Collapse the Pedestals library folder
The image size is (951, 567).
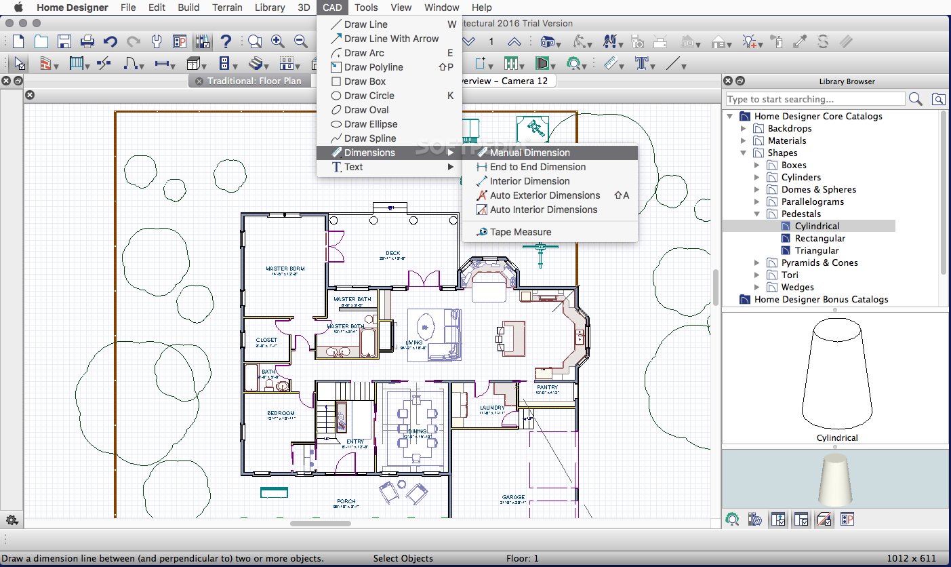(757, 214)
